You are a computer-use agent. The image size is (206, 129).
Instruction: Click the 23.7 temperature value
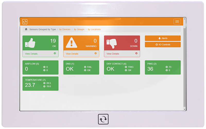coord(30,85)
